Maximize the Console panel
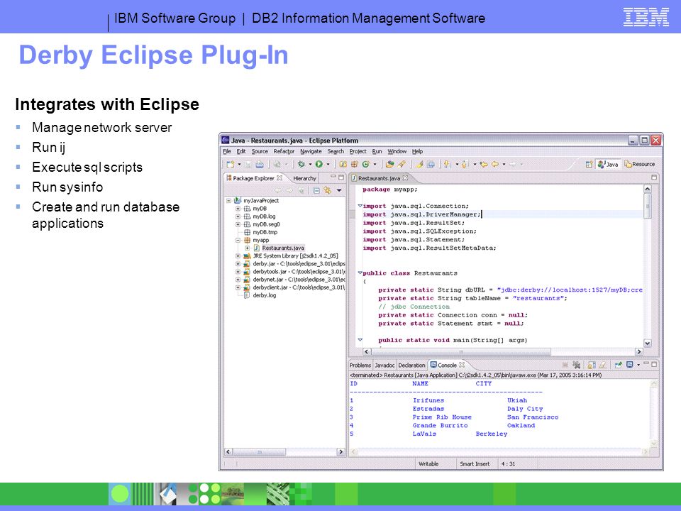 (654, 364)
